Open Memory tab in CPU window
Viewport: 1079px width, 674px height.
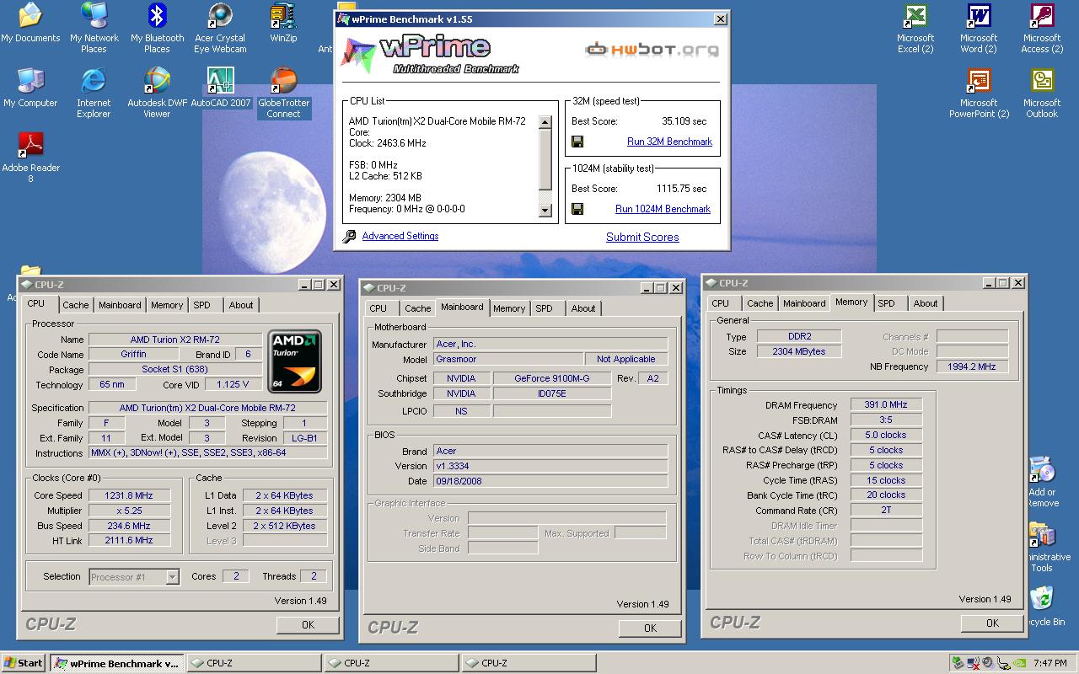click(167, 305)
